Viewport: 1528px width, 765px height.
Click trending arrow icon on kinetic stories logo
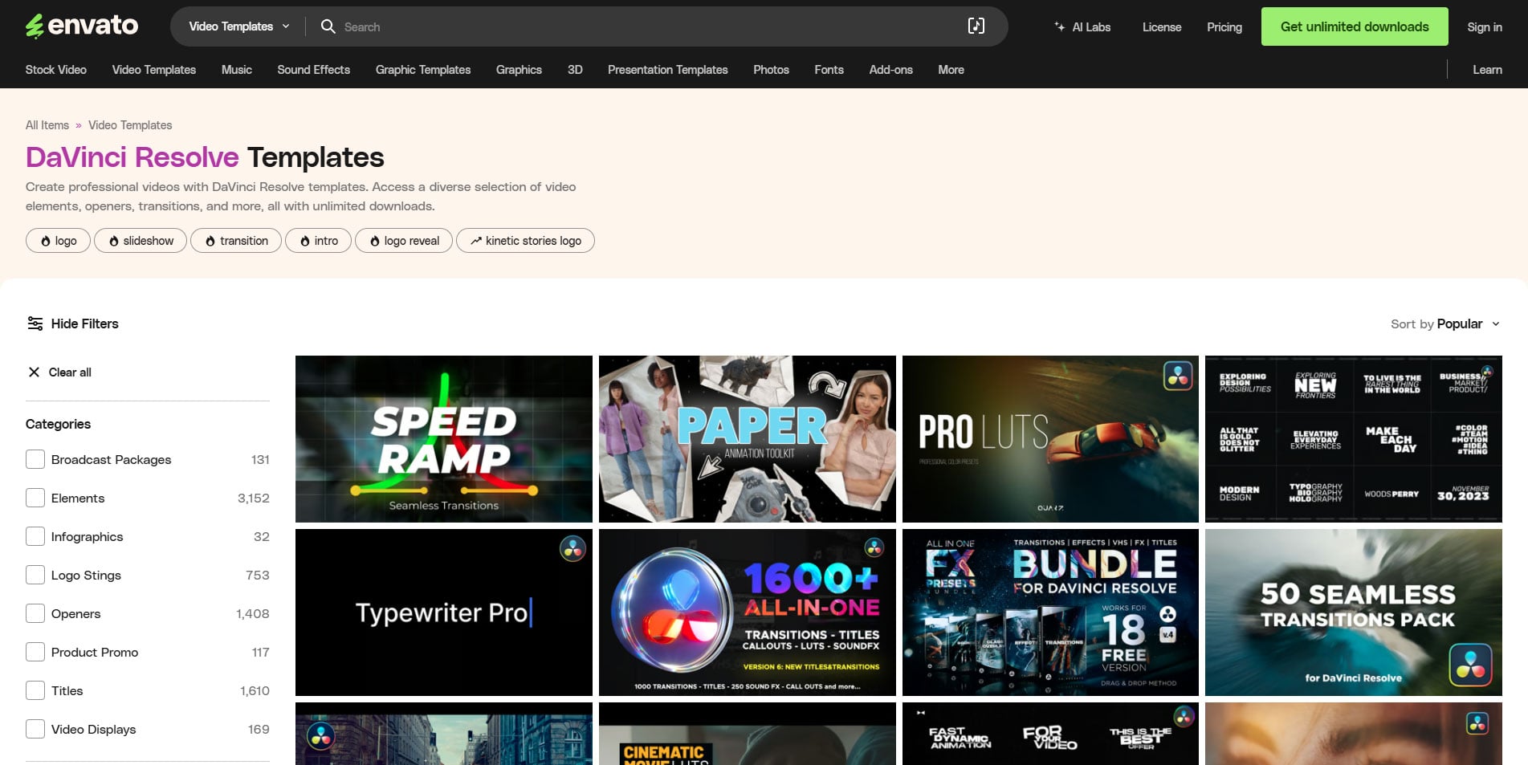[476, 241]
